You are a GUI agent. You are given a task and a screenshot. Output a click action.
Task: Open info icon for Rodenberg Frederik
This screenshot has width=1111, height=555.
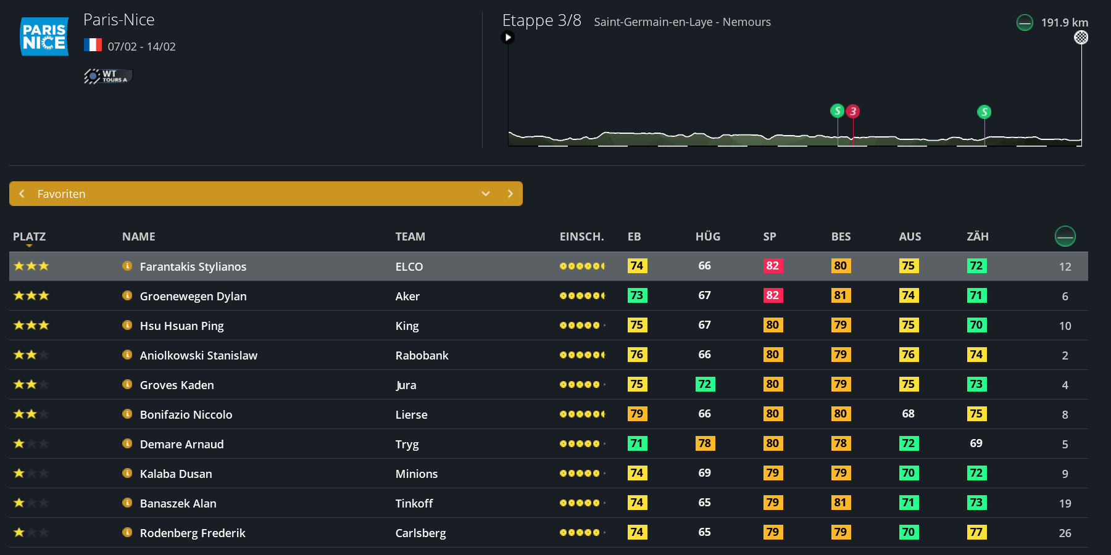pyautogui.click(x=127, y=532)
